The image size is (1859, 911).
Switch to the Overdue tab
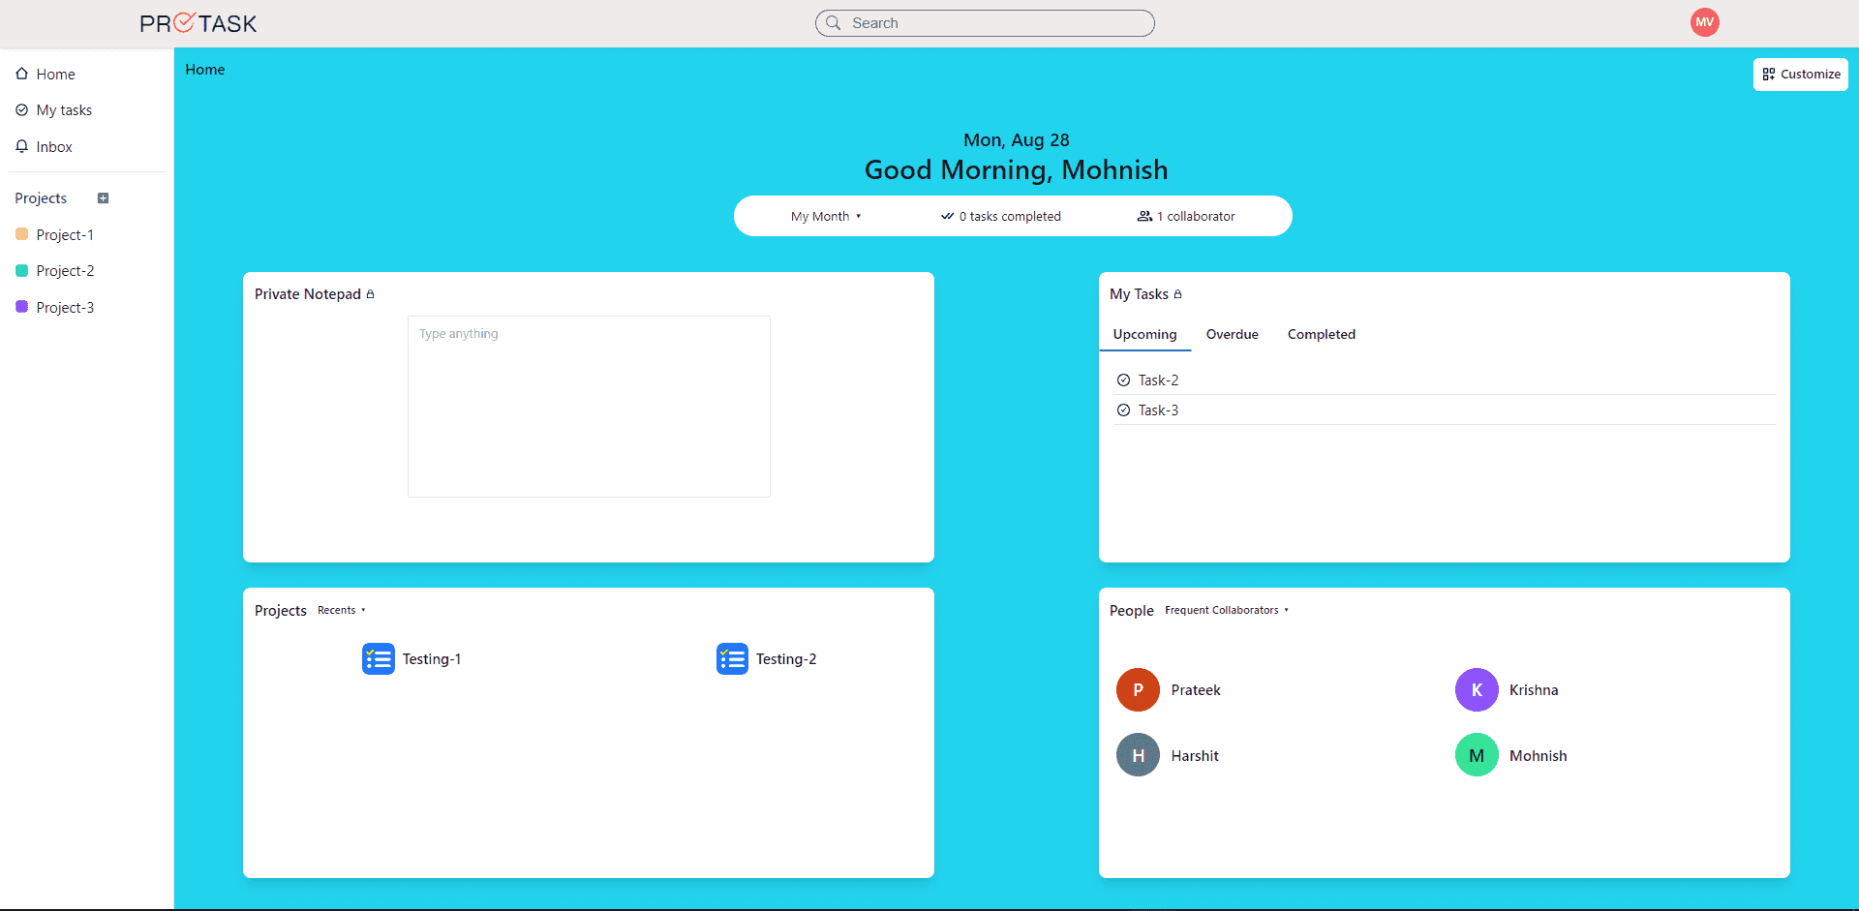[1232, 334]
